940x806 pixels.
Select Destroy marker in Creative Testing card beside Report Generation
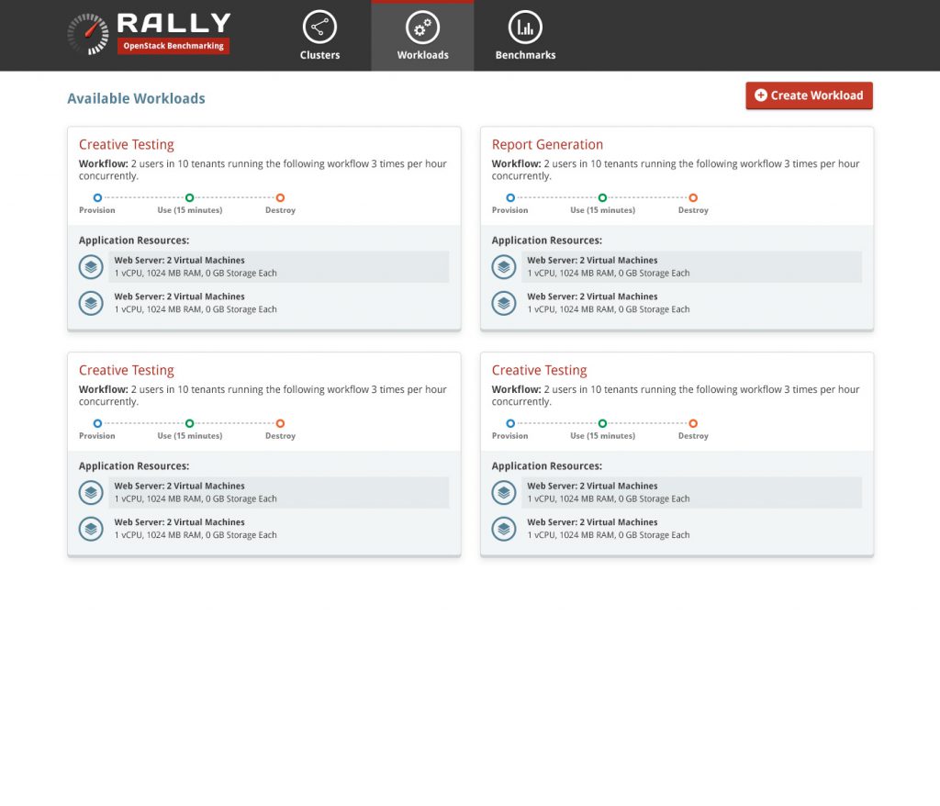[280, 197]
